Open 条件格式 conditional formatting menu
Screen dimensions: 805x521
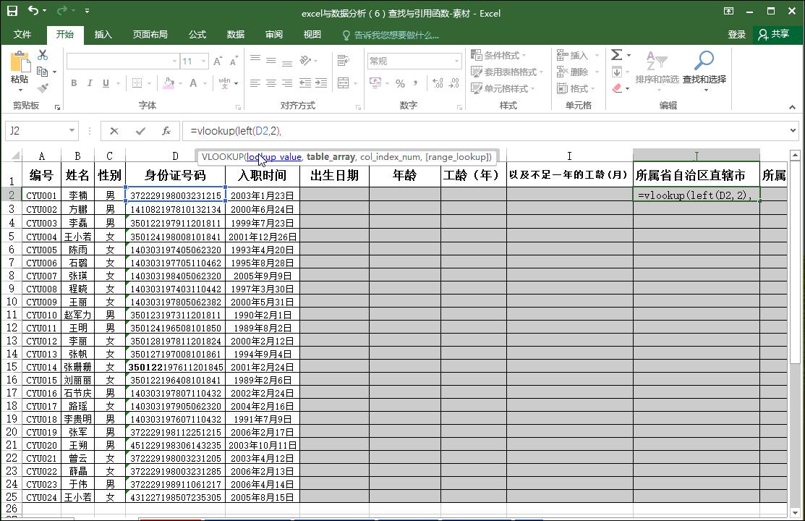[498, 55]
